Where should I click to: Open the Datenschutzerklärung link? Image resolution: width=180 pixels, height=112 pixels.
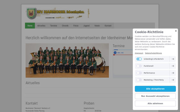153,53
